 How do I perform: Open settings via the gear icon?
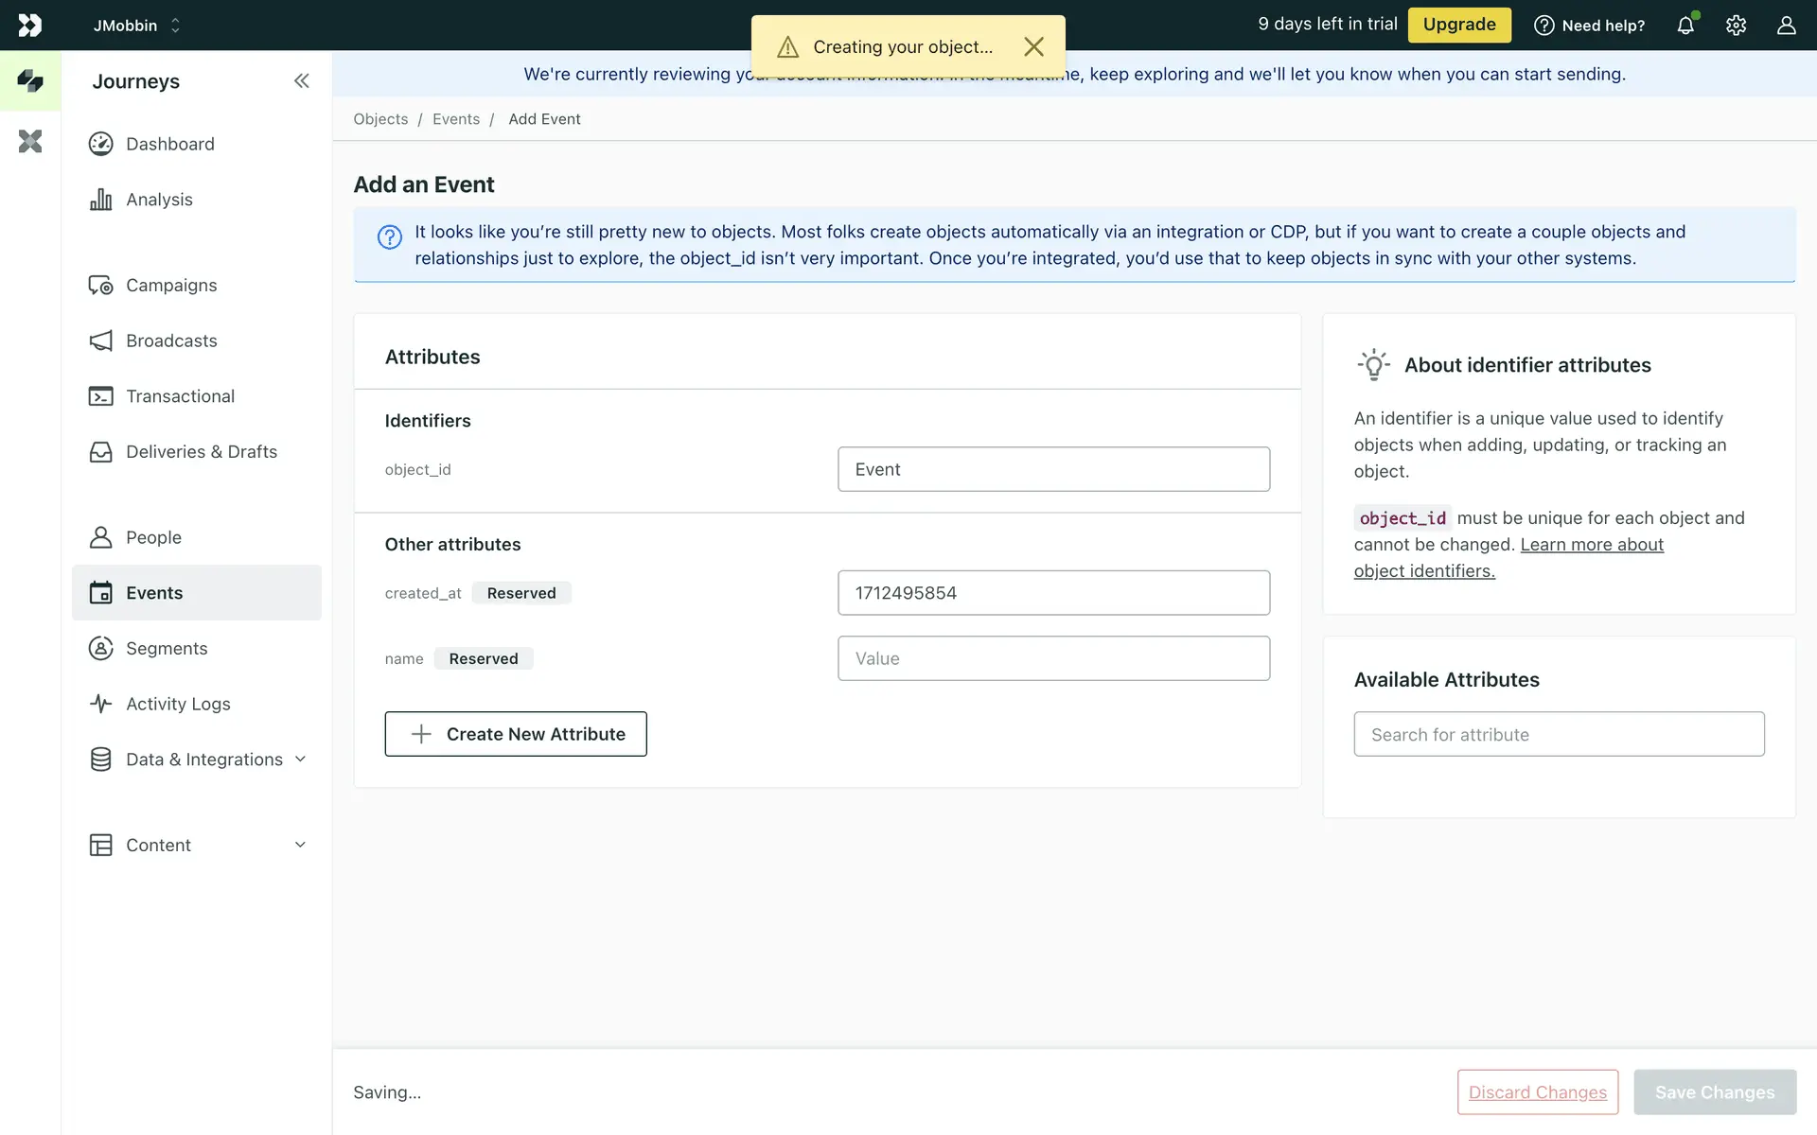[x=1736, y=26]
